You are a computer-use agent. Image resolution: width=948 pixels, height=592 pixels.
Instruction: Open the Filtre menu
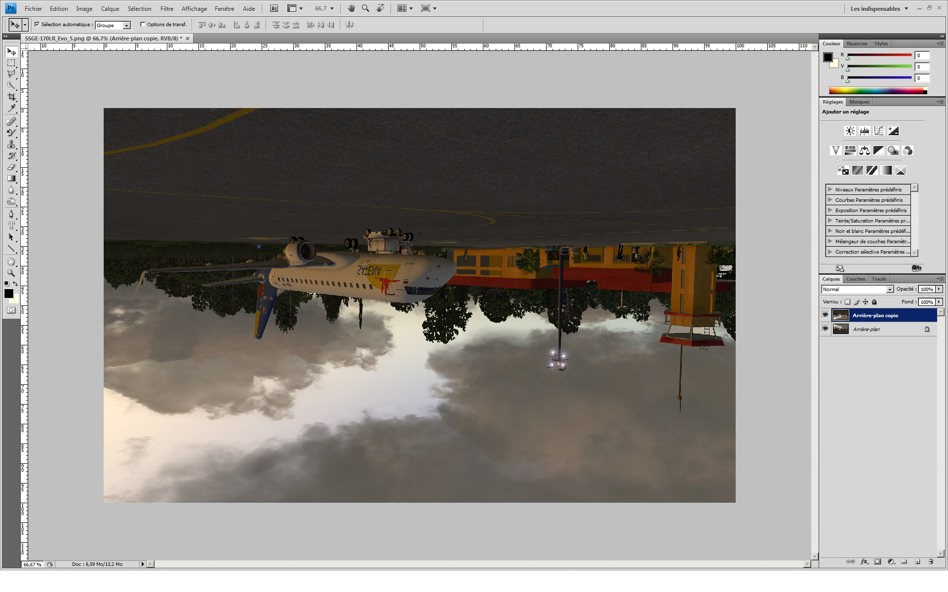[x=166, y=8]
